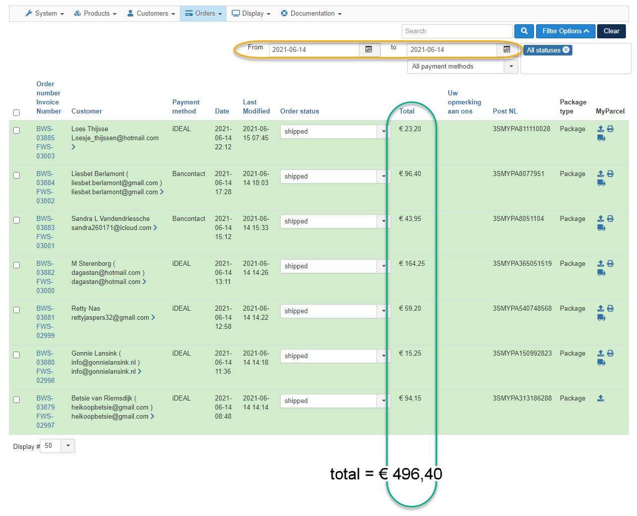Click into the Search text field
637x516 pixels.
pyautogui.click(x=457, y=31)
